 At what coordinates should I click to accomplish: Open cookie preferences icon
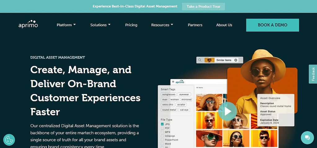9,140
